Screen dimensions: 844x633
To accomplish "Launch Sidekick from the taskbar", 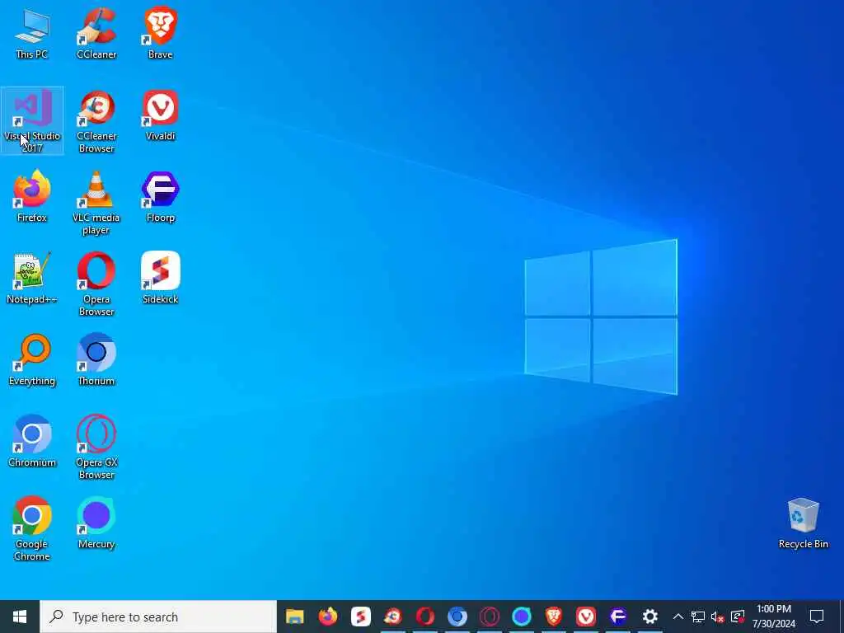I will coord(361,617).
